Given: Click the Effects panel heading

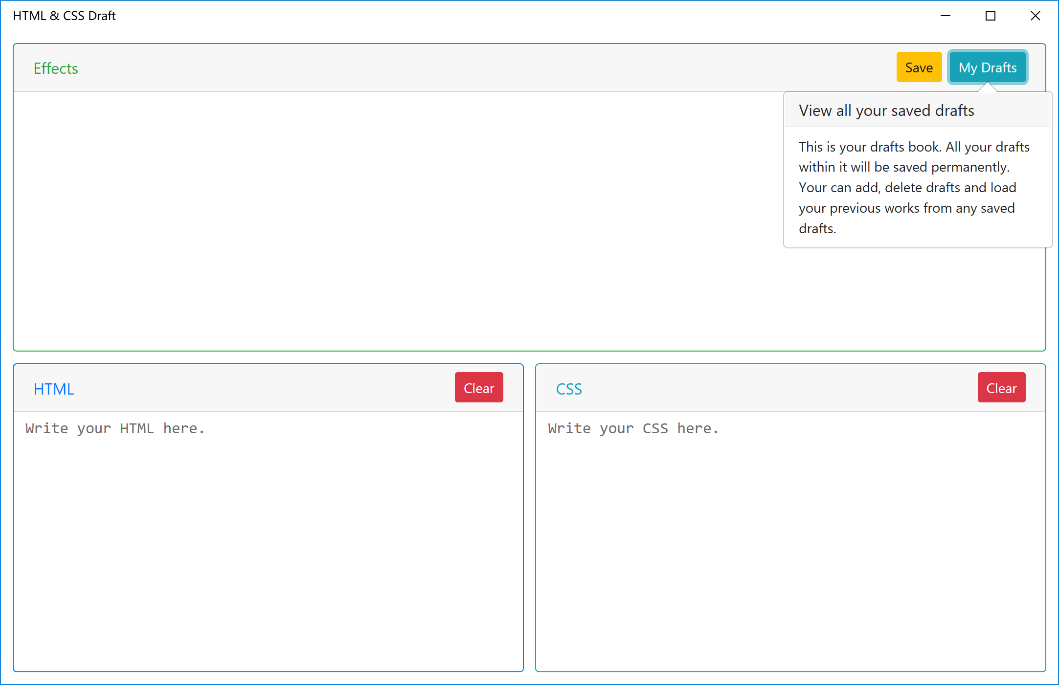Looking at the screenshot, I should point(56,68).
